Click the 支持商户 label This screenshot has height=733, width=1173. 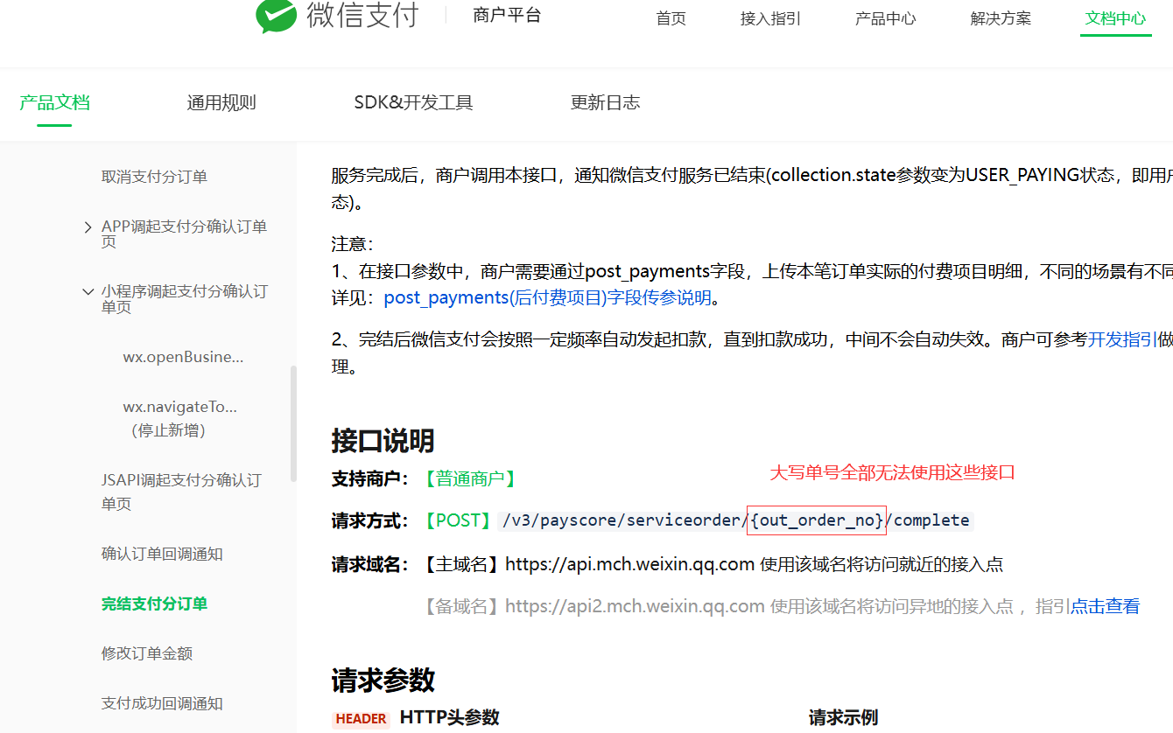click(369, 478)
